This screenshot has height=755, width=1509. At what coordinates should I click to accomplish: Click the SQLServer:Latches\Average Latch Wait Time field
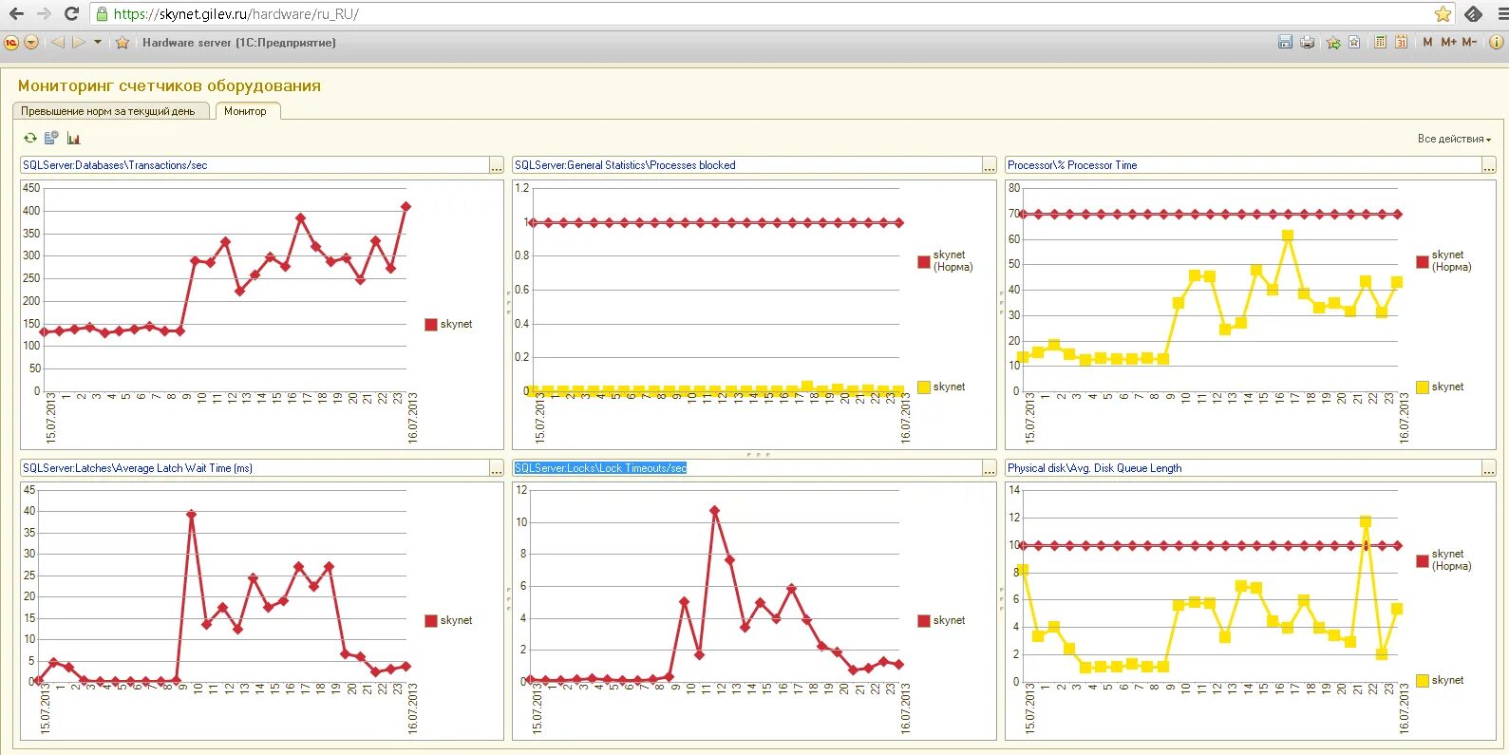(x=255, y=468)
